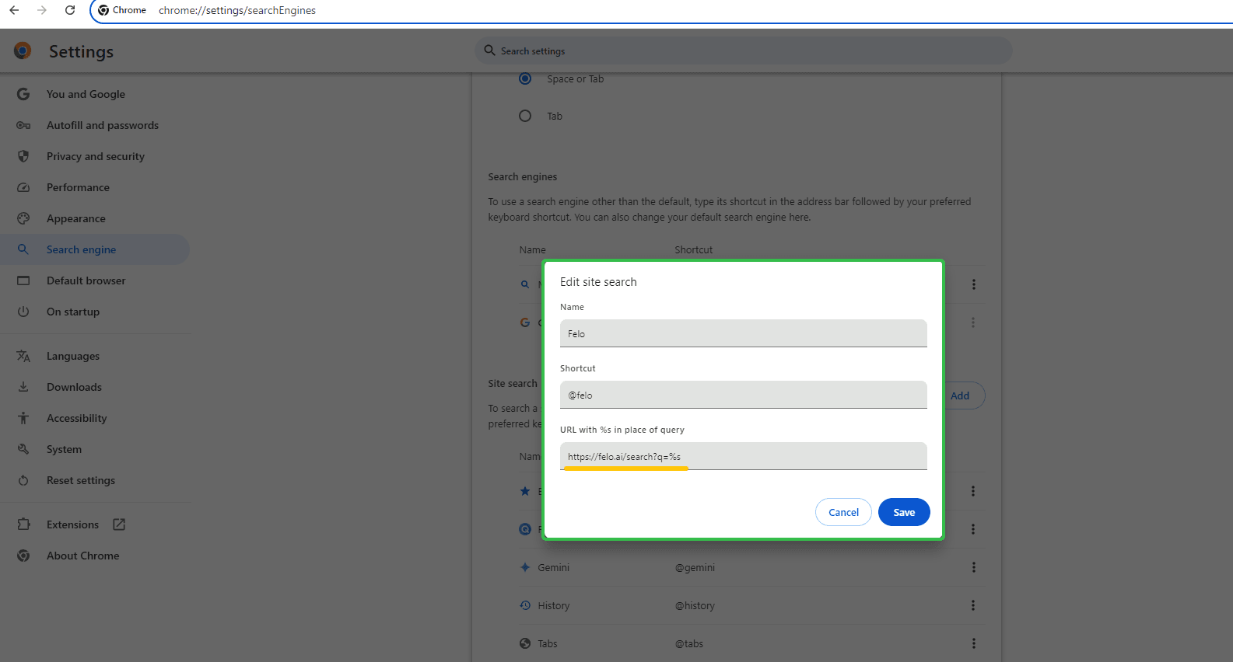
Task: Open three-dot menu for the Google search engine row
Action: tap(973, 322)
